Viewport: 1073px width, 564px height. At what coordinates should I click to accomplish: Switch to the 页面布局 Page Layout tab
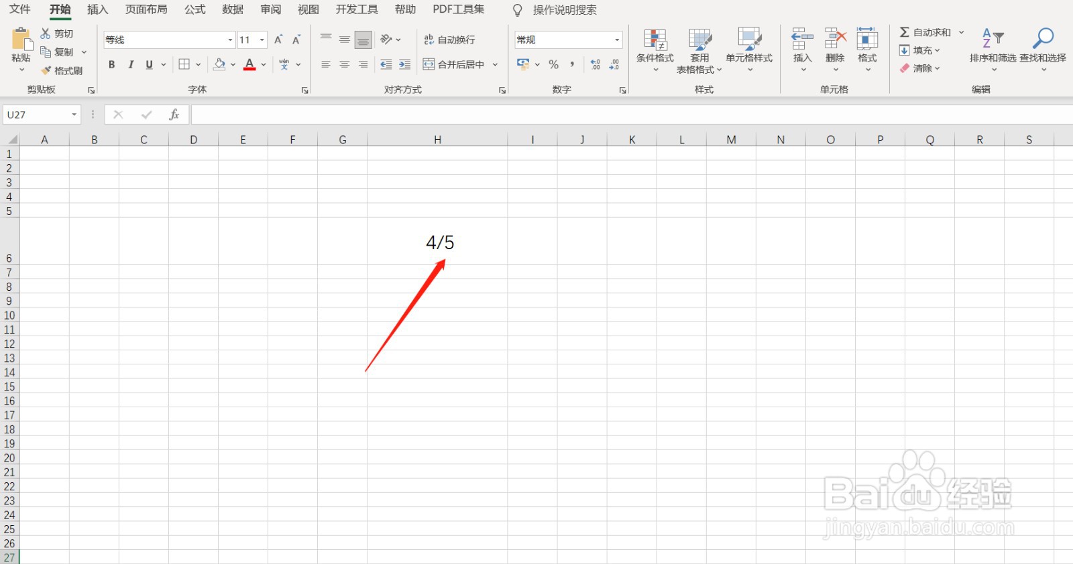(x=146, y=9)
